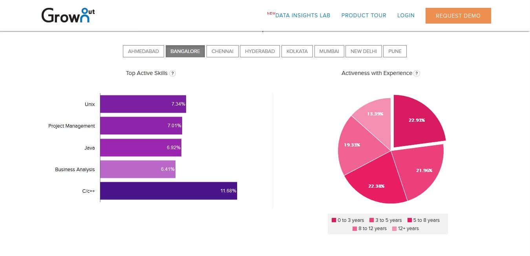
Task: Toggle the 12+ years legend entry
Action: (405, 229)
